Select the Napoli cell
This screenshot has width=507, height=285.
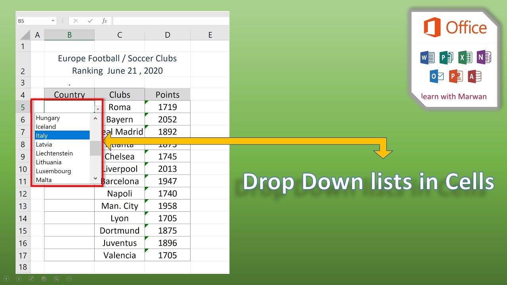click(x=120, y=194)
